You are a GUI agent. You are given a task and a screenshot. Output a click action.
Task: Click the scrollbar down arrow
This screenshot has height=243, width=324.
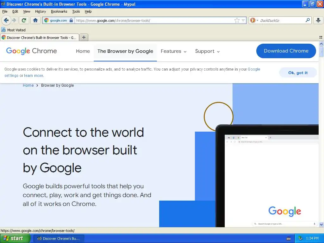tap(321, 224)
